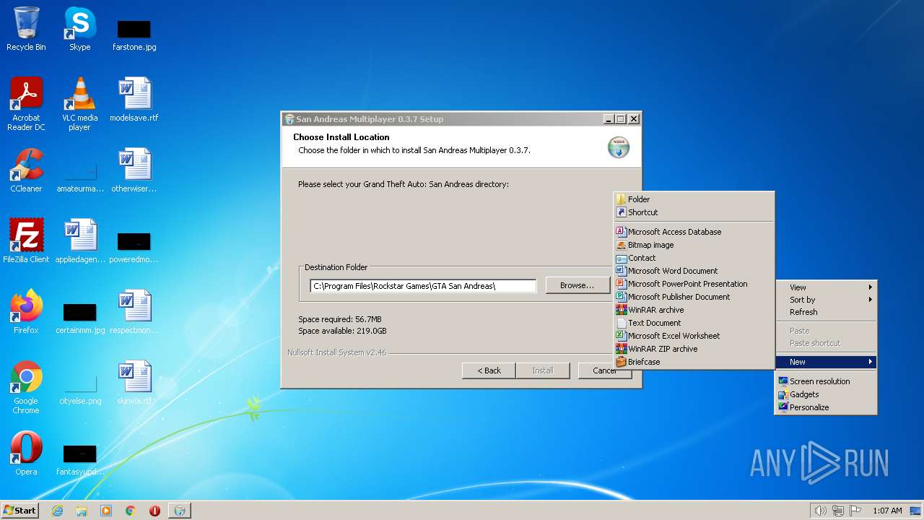Launch Skype from the desktop
The height and width of the screenshot is (520, 924).
79,29
